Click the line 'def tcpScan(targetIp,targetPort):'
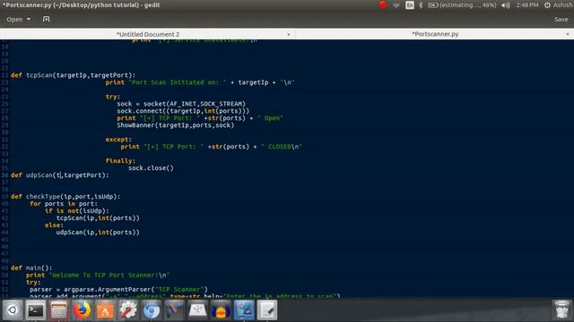Screen dimensions: 574x322 [74, 75]
